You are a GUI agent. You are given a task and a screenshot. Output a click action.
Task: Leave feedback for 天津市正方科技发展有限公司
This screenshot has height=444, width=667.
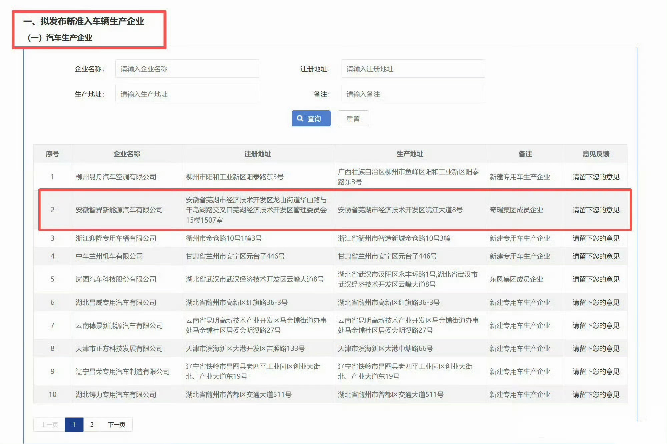coord(596,348)
